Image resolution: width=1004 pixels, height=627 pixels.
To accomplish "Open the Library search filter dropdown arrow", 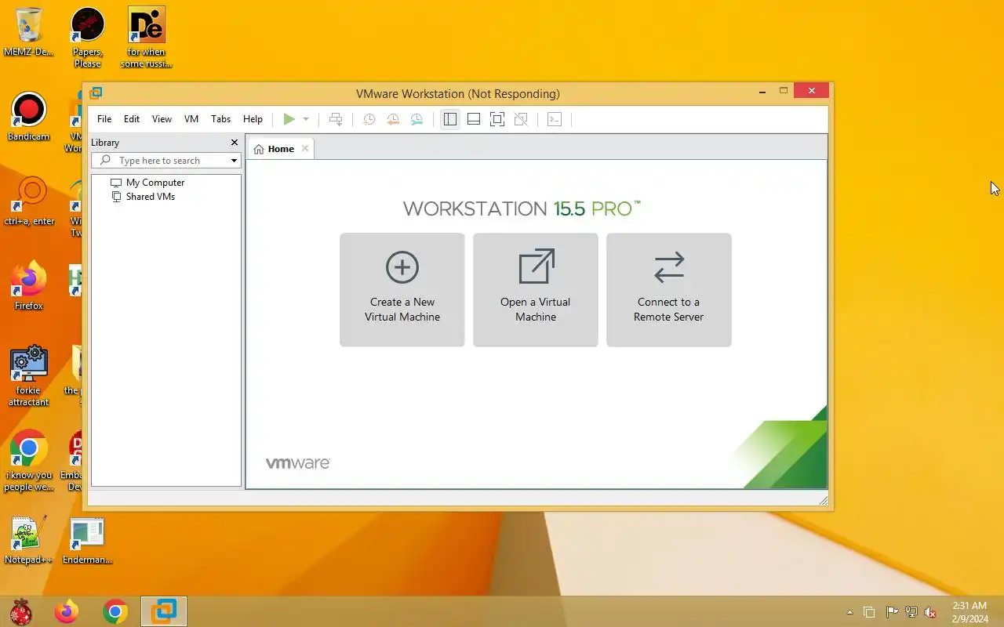I will pyautogui.click(x=234, y=161).
